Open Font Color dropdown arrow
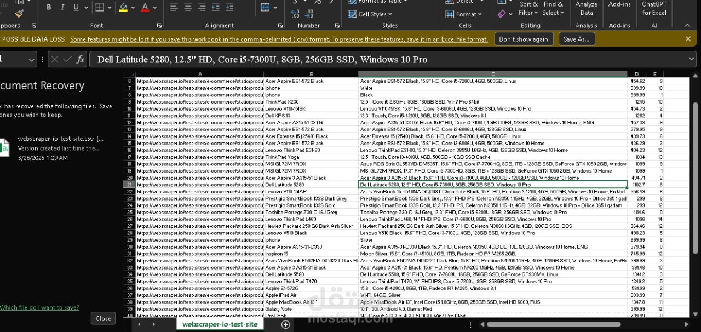This screenshot has height=332, width=701. point(154,8)
